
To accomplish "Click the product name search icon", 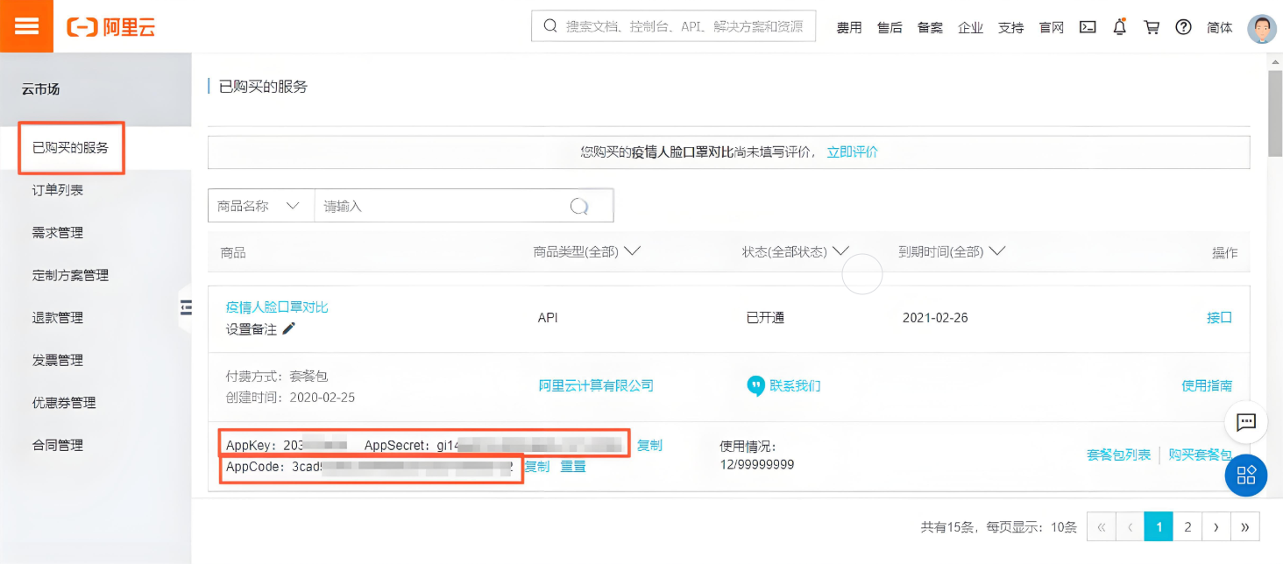I will click(578, 206).
